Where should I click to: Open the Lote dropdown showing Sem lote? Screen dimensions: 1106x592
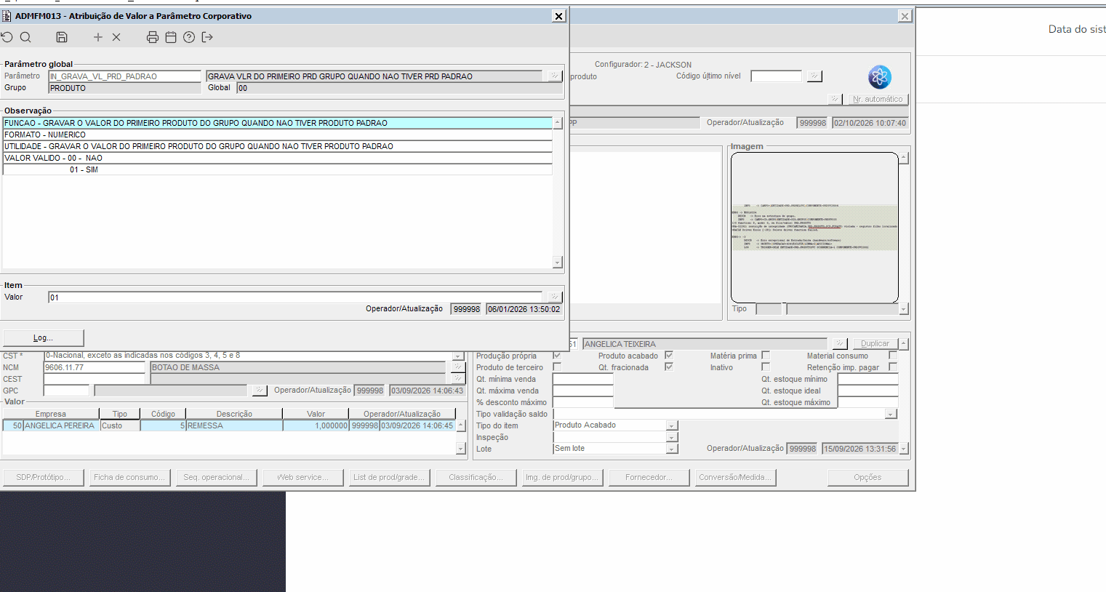tap(672, 449)
